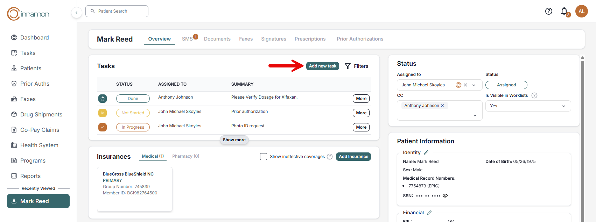
Task: Expand the Assigned to dropdown
Action: pyautogui.click(x=474, y=85)
